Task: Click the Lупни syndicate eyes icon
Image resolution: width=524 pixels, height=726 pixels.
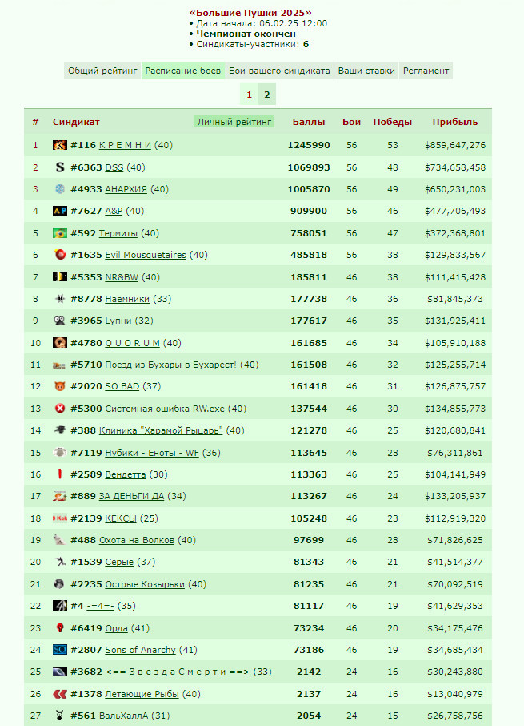Action: click(60, 321)
